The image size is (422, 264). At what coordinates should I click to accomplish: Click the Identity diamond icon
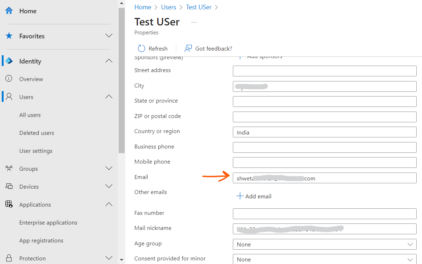click(x=9, y=61)
